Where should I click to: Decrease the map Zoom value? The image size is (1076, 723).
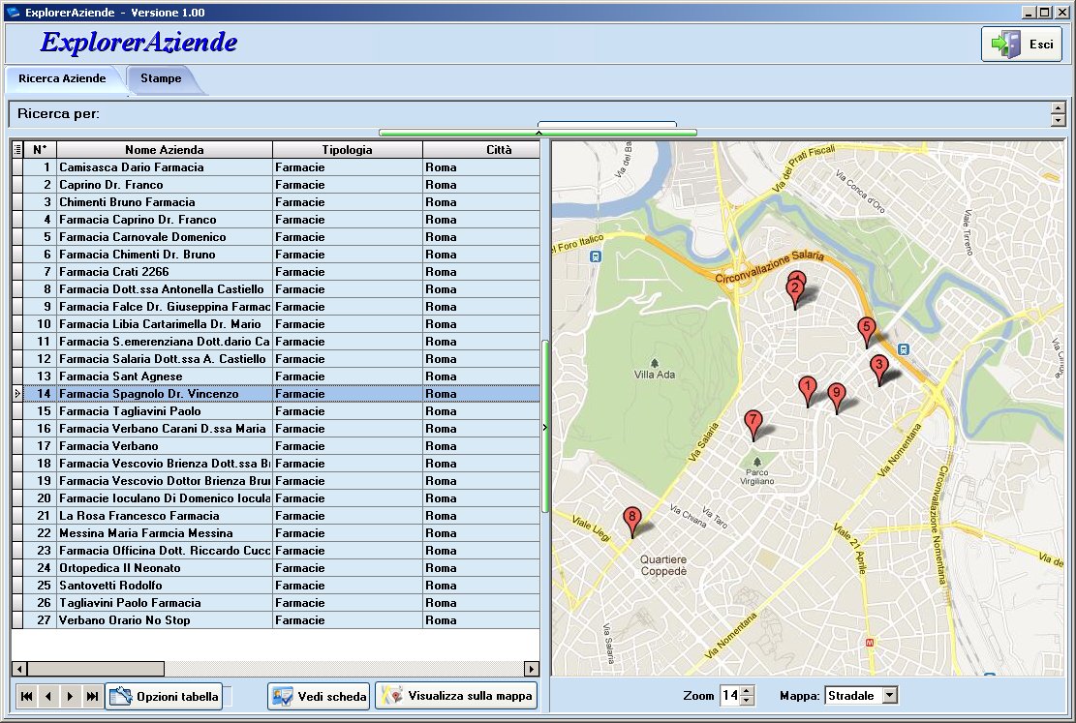point(748,701)
